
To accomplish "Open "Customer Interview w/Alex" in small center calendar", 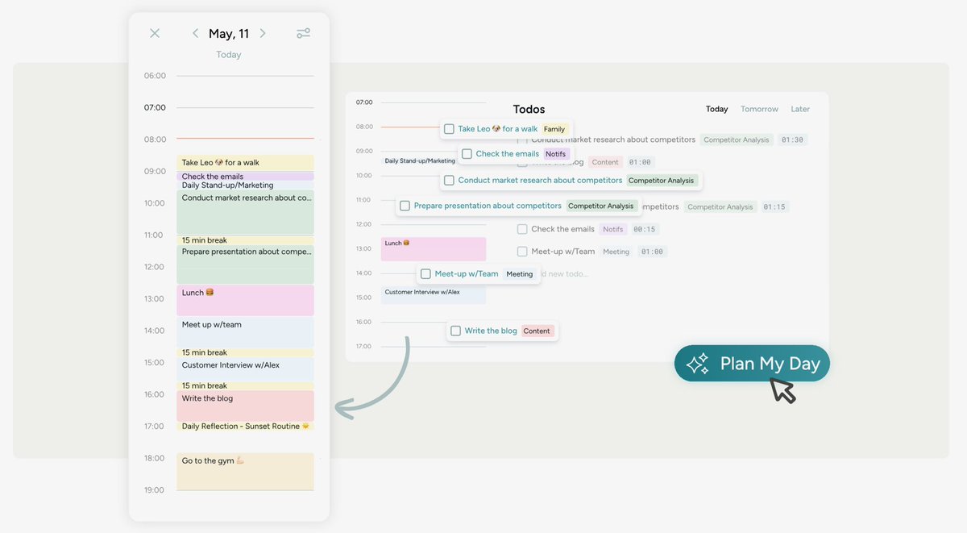I will click(x=434, y=295).
